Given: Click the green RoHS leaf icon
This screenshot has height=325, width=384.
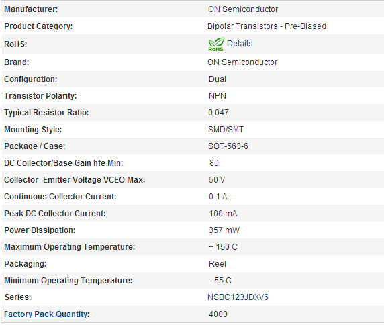Looking at the screenshot, I should 216,44.
